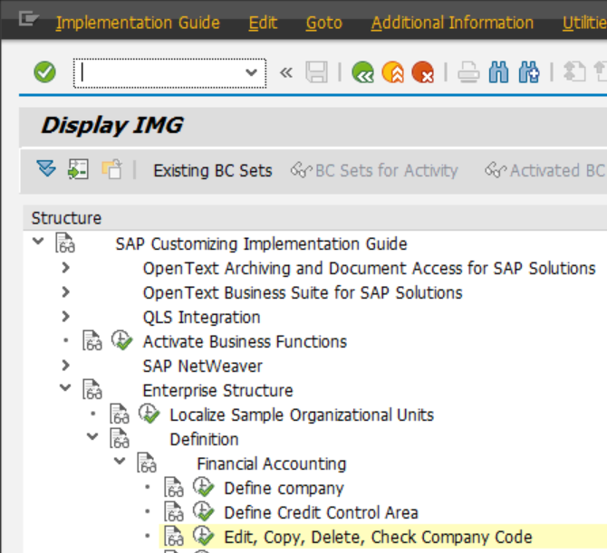The image size is (607, 553).
Task: Select Localize Sample Organizational Units row
Action: point(302,415)
